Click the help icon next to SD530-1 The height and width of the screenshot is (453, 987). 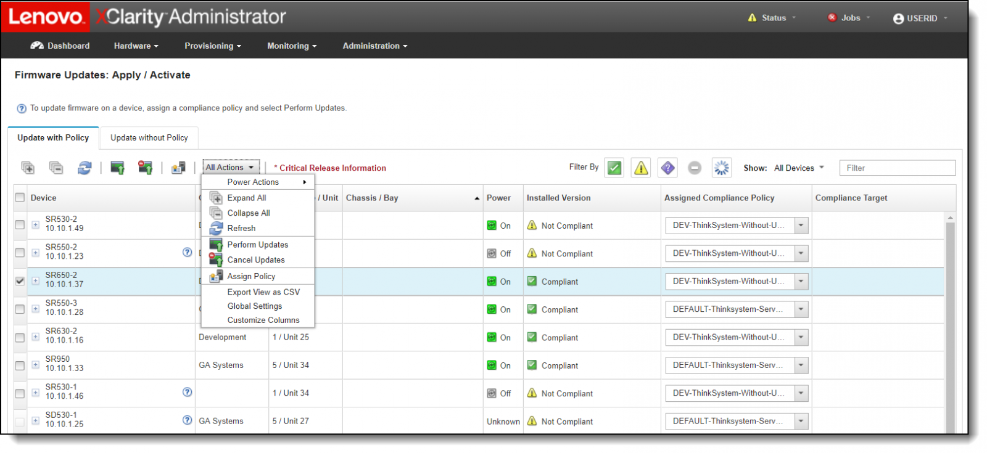pyautogui.click(x=188, y=420)
